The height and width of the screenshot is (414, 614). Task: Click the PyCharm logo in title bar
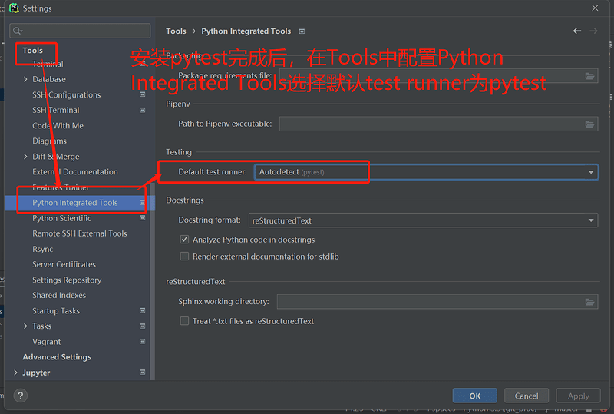tap(14, 8)
